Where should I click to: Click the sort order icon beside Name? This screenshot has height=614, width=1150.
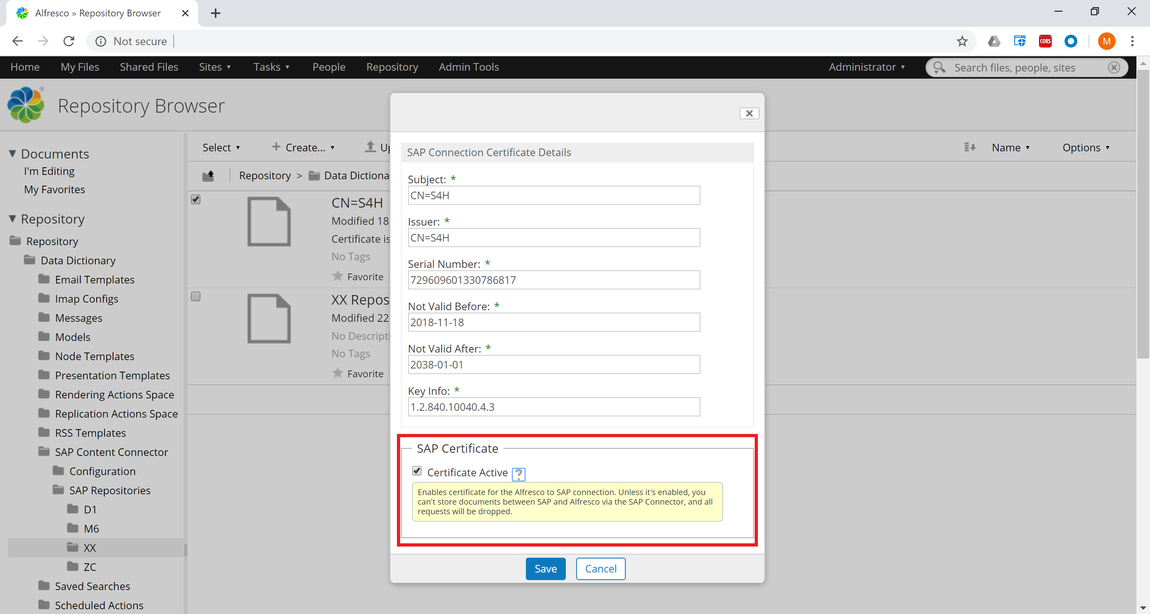(x=969, y=147)
